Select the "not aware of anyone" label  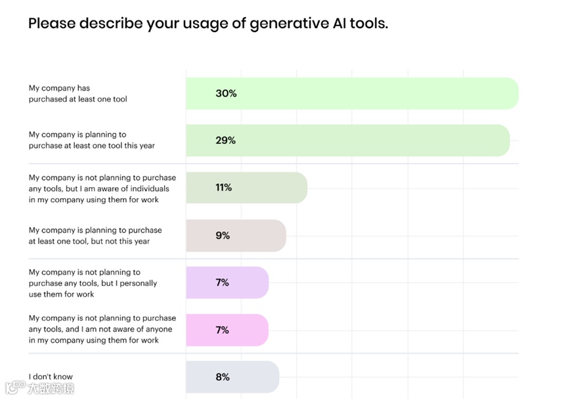[x=102, y=329]
